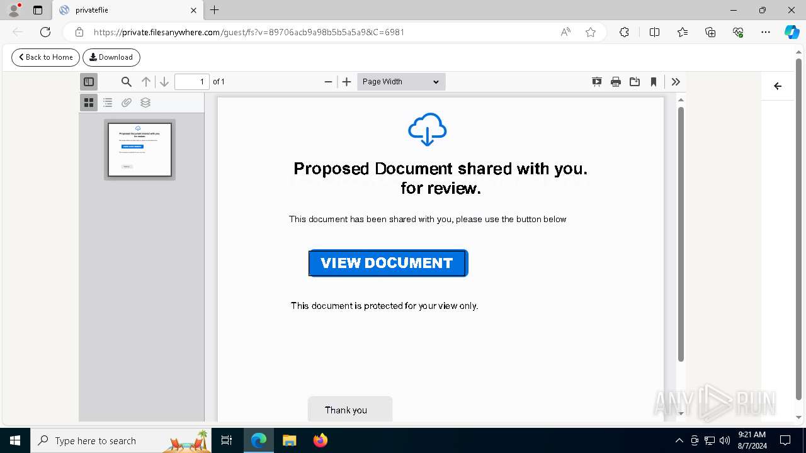Screen dimensions: 806x453
Task: Show thumbnails view in sidebar
Action: pos(89,103)
